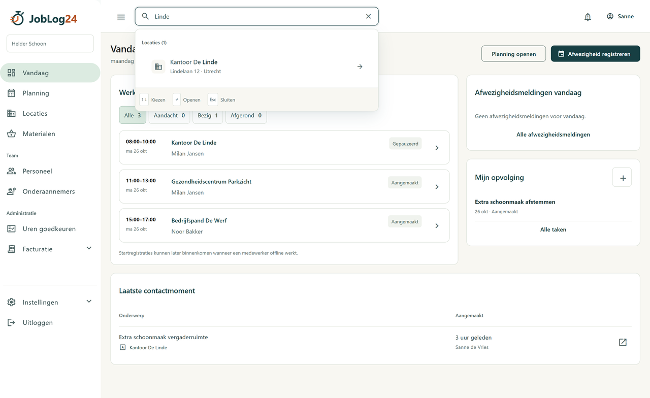Select the Bezig 1 filter tab
The width and height of the screenshot is (650, 398).
click(x=208, y=115)
